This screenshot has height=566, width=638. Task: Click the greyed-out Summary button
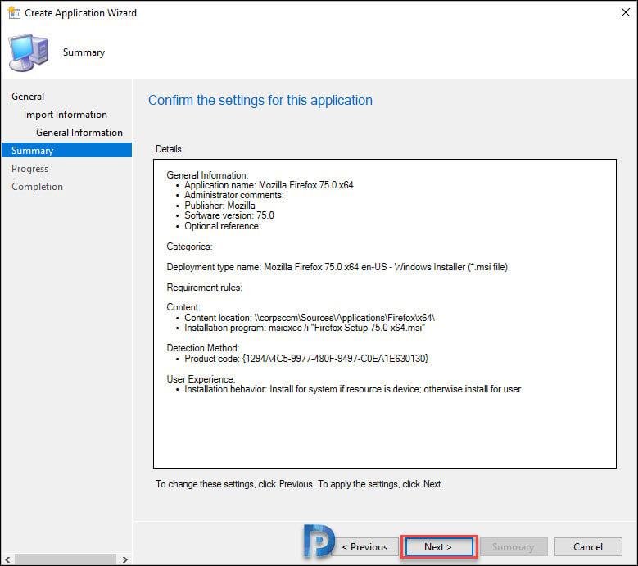[512, 547]
